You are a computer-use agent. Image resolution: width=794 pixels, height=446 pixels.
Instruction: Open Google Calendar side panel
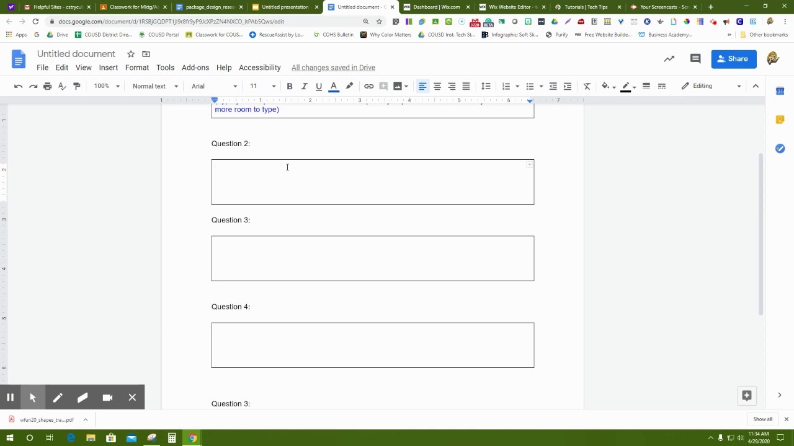(780, 90)
